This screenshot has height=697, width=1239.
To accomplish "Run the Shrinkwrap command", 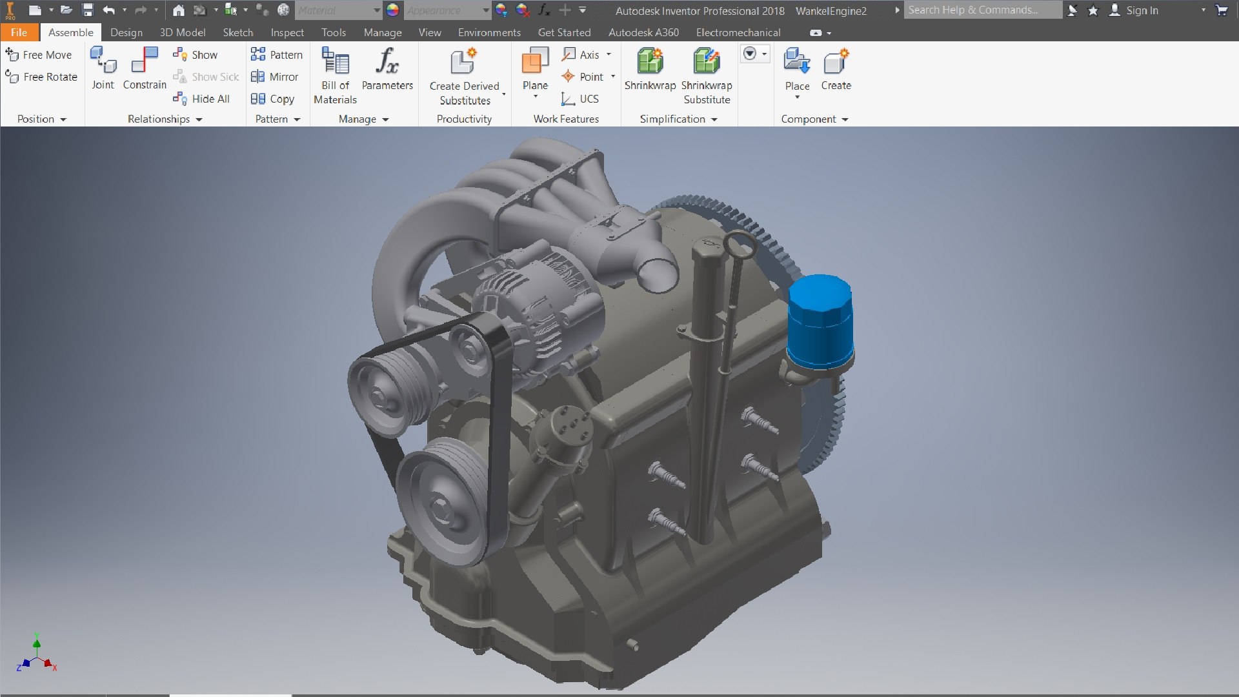I will [650, 68].
